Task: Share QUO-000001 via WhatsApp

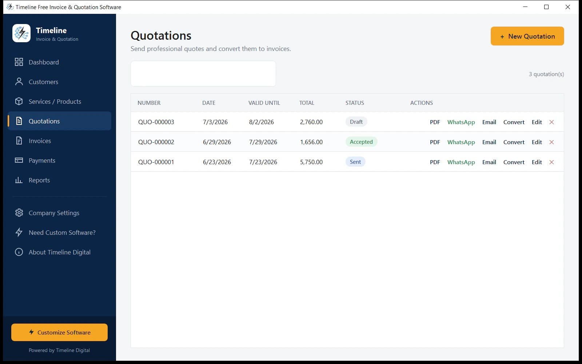Action: click(x=461, y=162)
